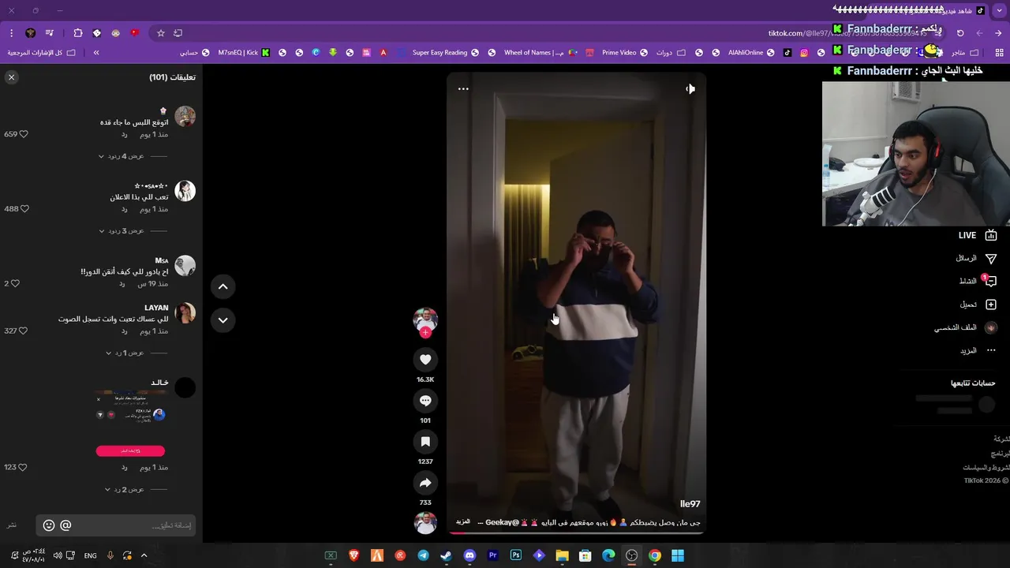
Task: Click the pink button in خالد's image comment
Action: (x=130, y=451)
